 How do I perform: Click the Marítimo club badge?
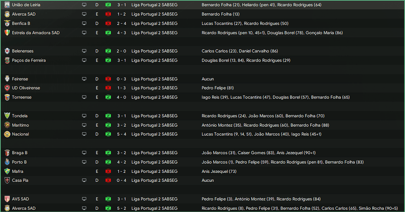tap(7, 125)
